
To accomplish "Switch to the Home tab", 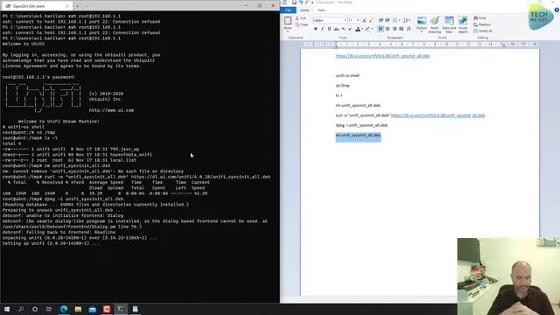I will point(304,10).
